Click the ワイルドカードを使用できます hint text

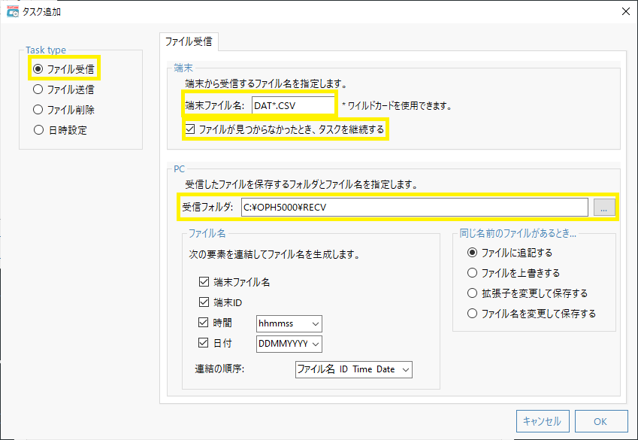click(x=397, y=106)
